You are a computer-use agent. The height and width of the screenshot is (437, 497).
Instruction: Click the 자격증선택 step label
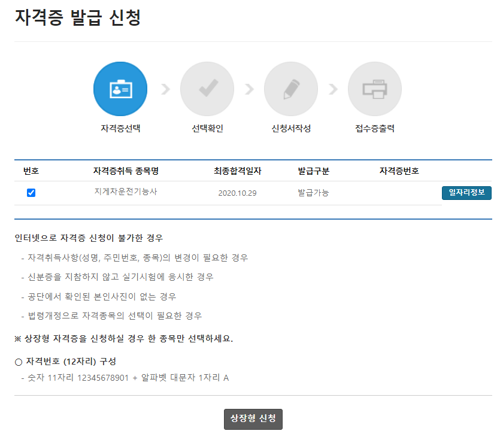pyautogui.click(x=120, y=128)
